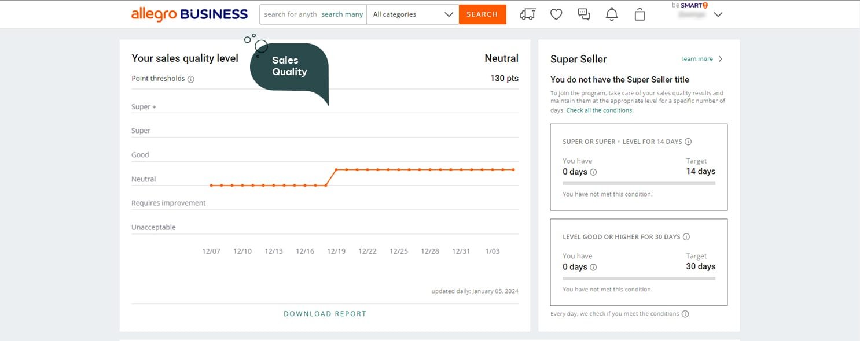Click the learn more arrow in Super Seller
Image resolution: width=860 pixels, height=341 pixels.
click(x=720, y=59)
